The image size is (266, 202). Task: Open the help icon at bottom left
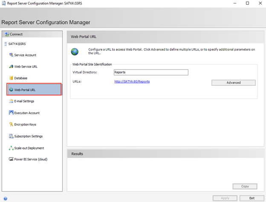(x=5, y=198)
